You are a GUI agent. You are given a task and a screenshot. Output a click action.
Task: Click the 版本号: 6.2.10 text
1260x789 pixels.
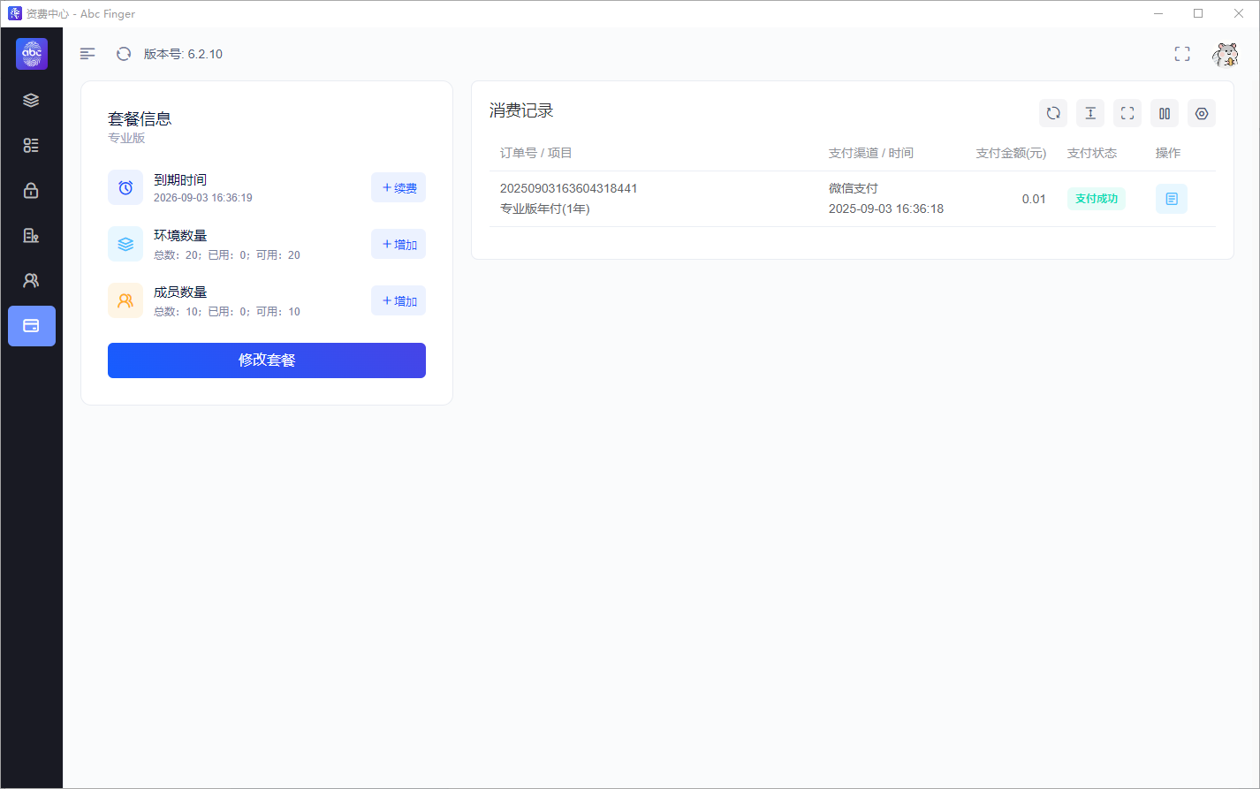point(183,54)
